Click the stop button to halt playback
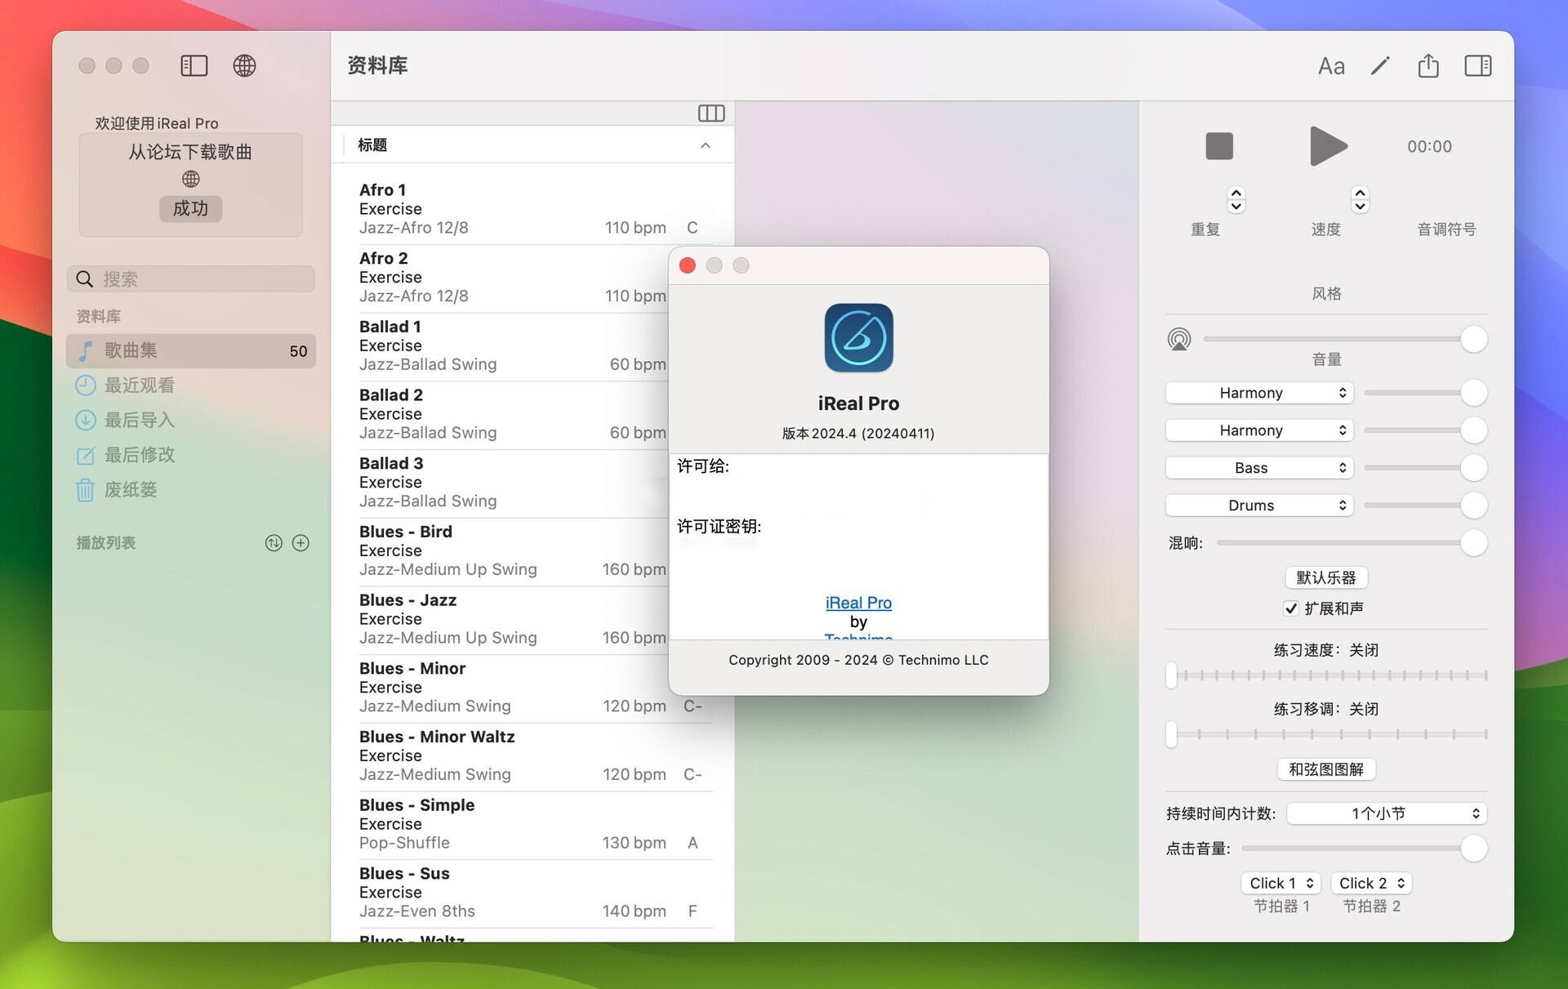The height and width of the screenshot is (989, 1568). click(x=1217, y=146)
